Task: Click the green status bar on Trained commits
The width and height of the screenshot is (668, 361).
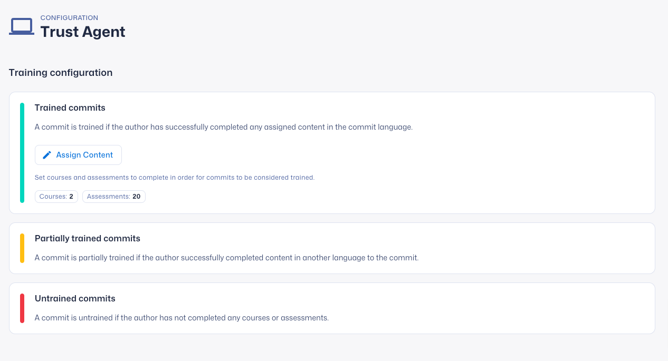Action: pos(22,152)
